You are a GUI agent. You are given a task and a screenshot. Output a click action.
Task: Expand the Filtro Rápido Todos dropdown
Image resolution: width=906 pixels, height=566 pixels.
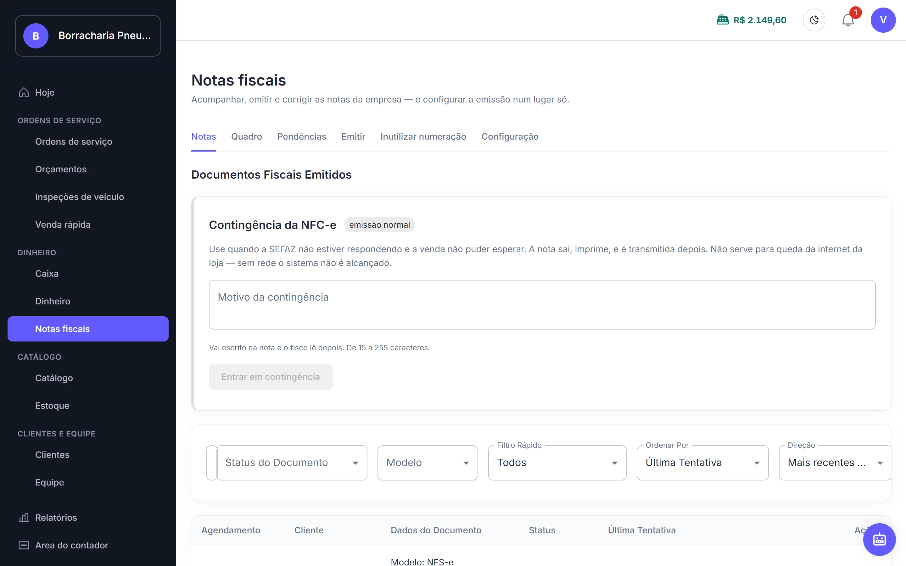[x=557, y=463]
